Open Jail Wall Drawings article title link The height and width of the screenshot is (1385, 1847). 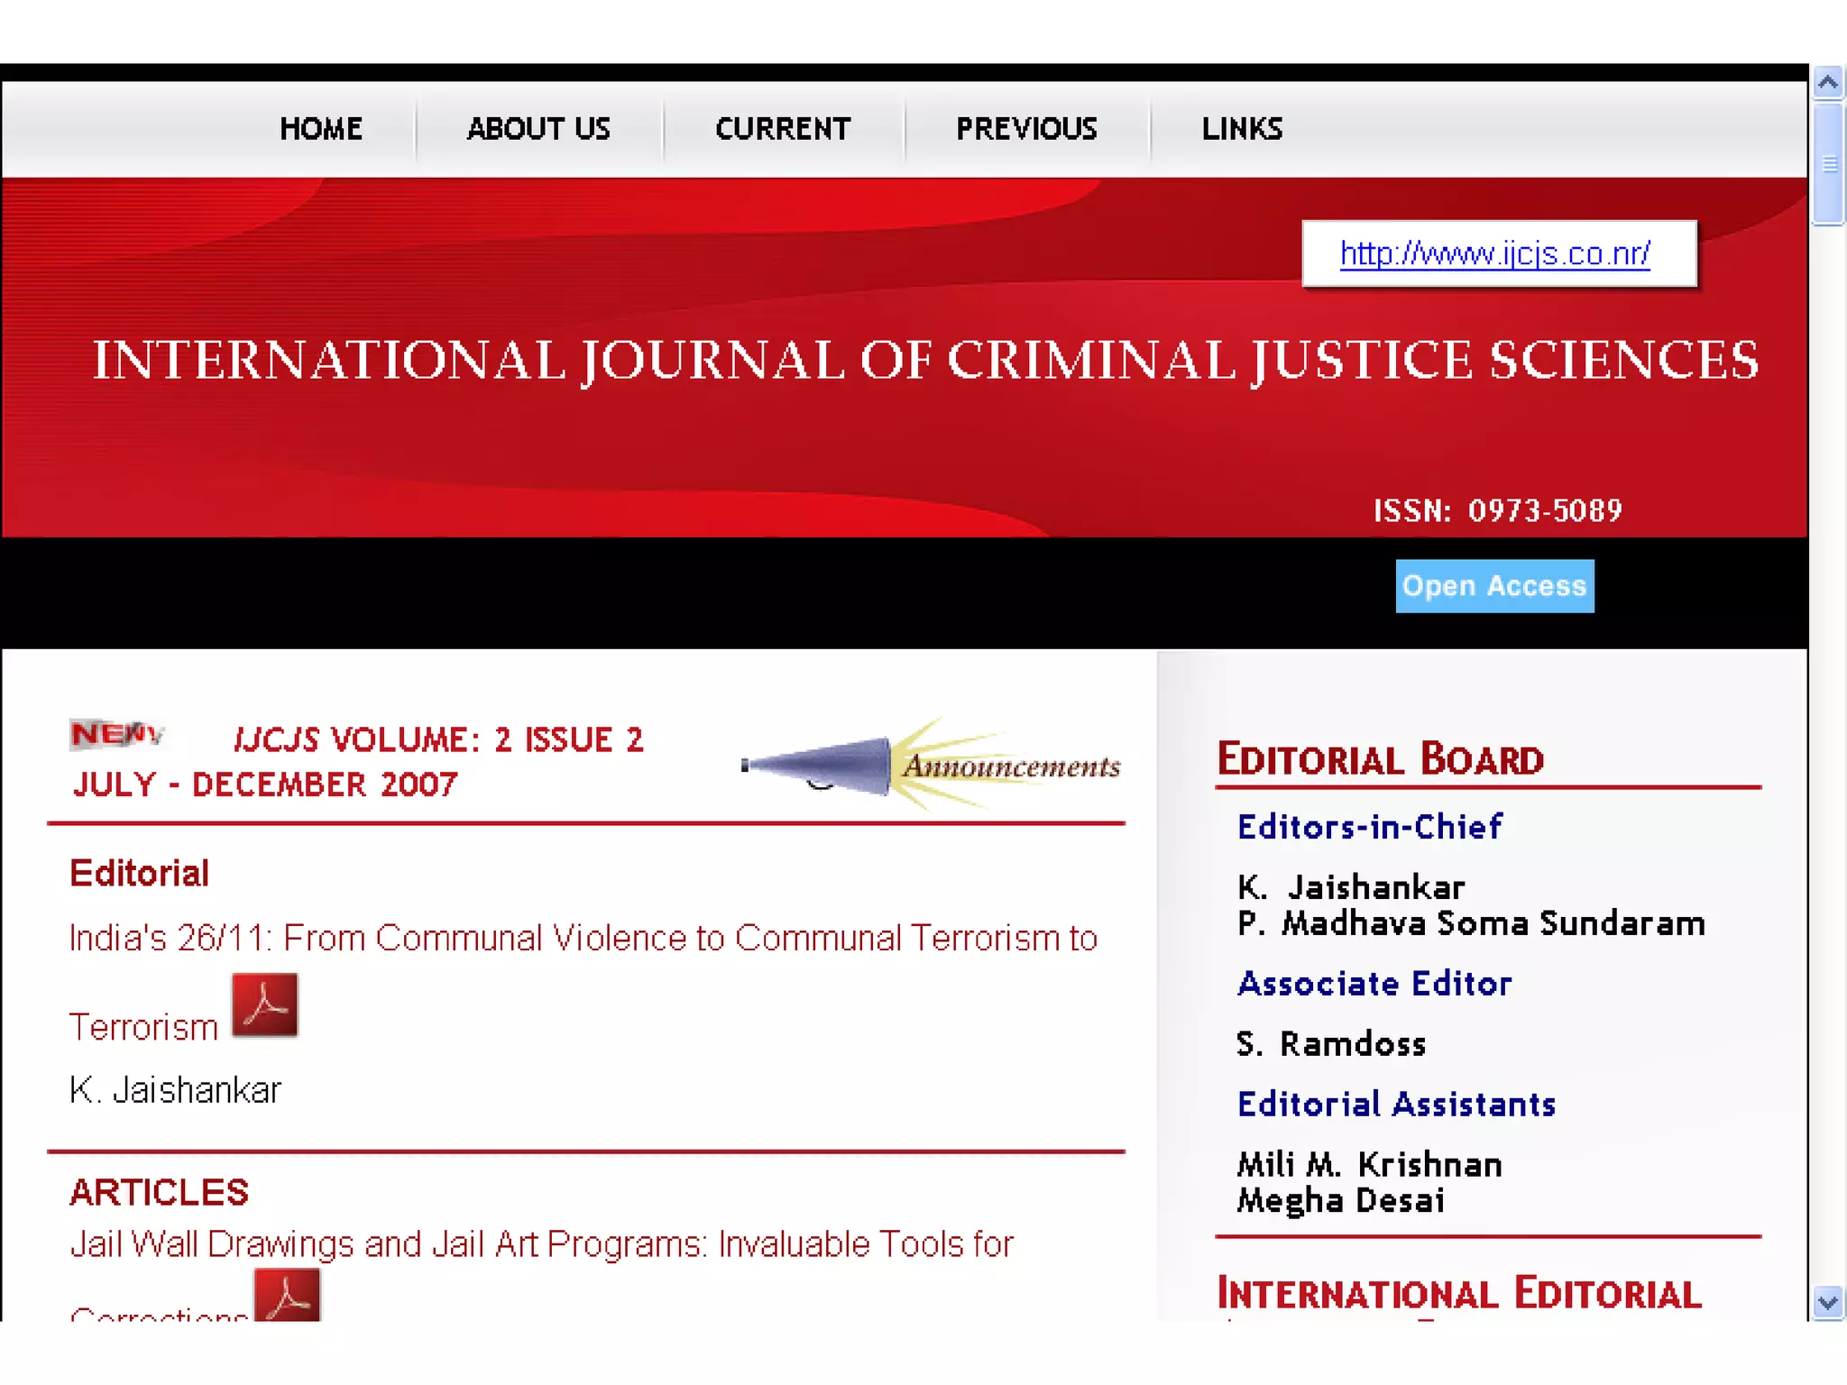pyautogui.click(x=541, y=1244)
